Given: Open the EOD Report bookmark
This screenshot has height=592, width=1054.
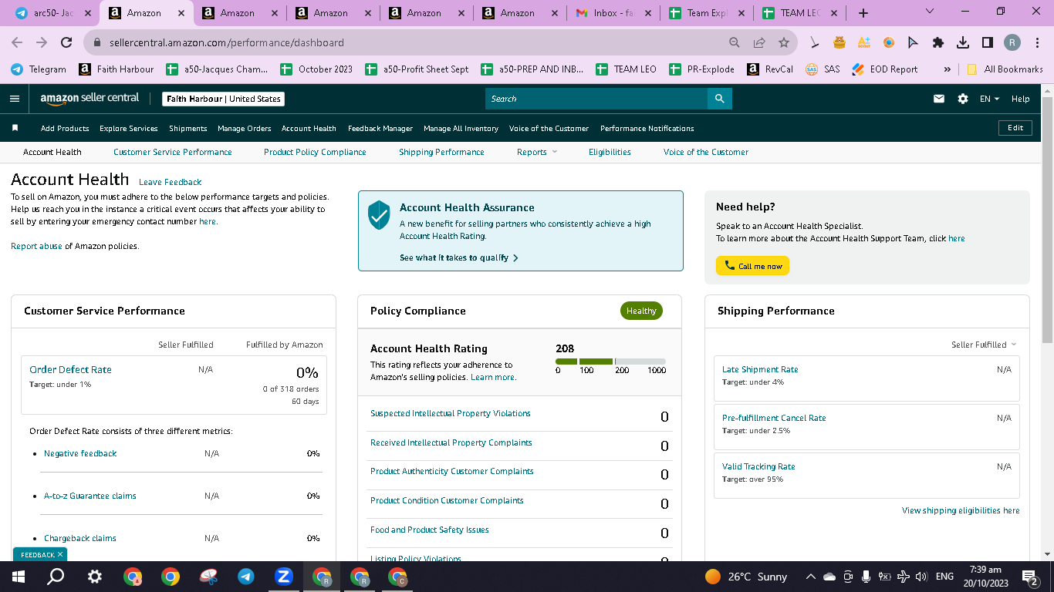Looking at the screenshot, I should point(885,69).
